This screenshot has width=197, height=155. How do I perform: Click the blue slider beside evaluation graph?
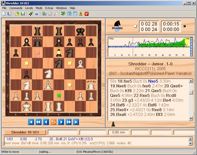(x=191, y=47)
